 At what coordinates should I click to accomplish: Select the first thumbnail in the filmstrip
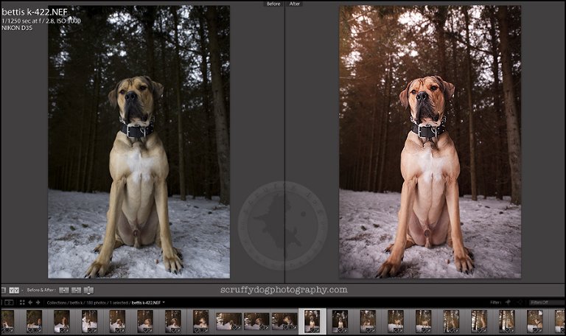7,321
